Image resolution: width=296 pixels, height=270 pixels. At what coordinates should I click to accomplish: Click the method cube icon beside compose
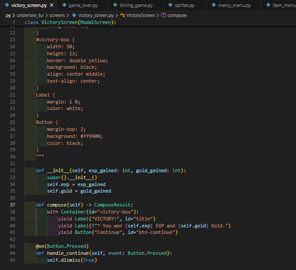pyautogui.click(x=163, y=15)
